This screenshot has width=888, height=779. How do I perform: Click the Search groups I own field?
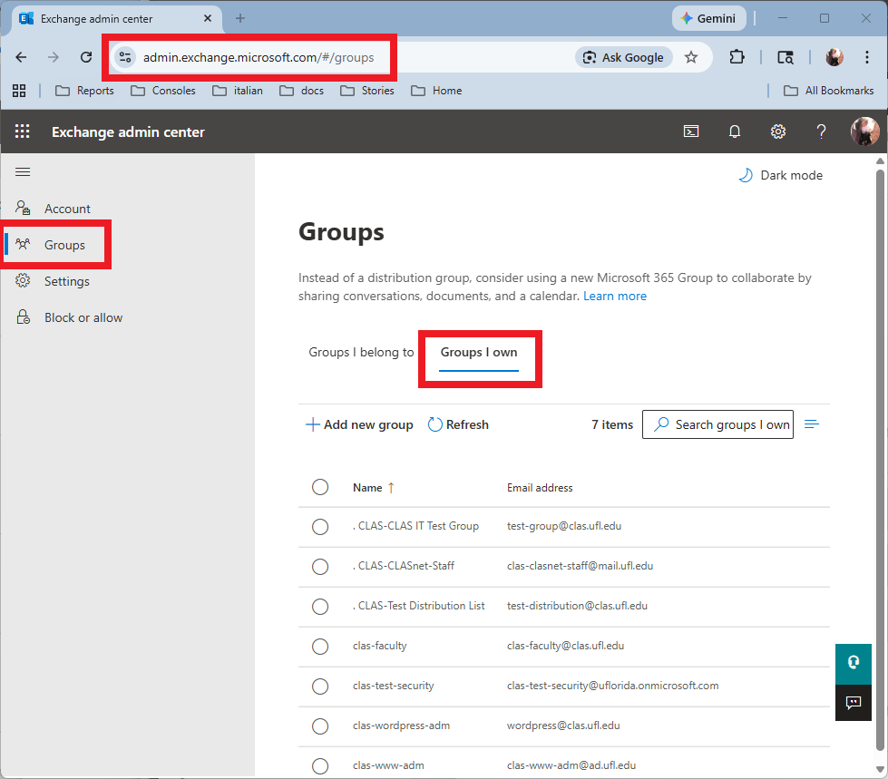[x=717, y=424]
